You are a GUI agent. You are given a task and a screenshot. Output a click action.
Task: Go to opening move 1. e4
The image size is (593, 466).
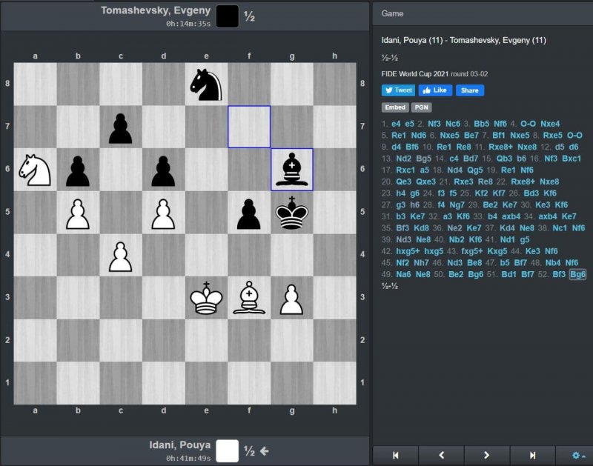(396, 124)
